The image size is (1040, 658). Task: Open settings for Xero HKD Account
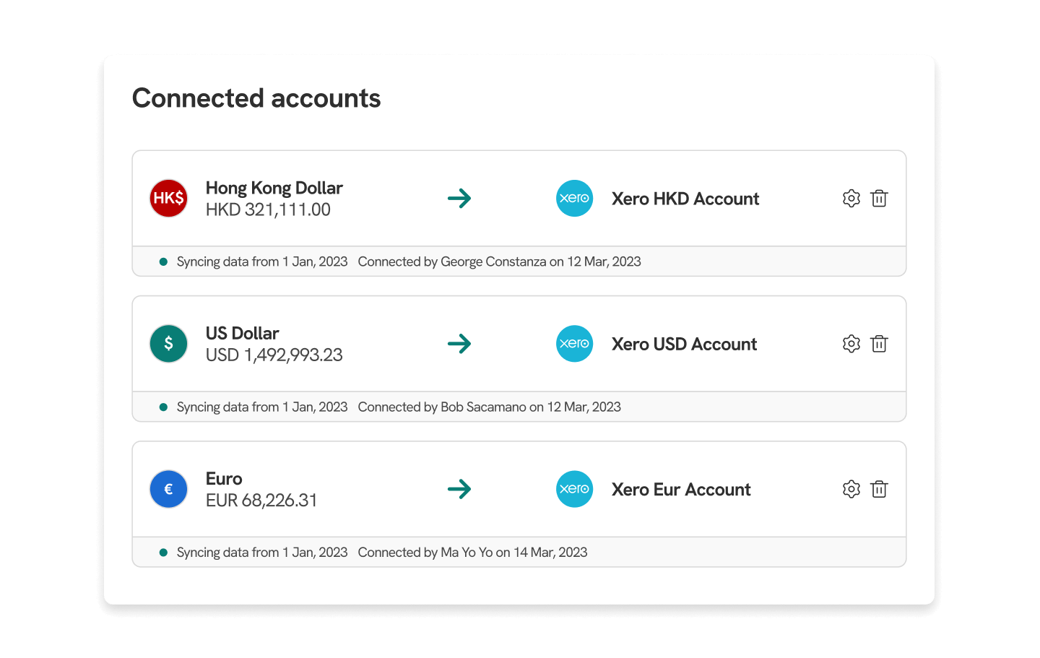click(851, 199)
